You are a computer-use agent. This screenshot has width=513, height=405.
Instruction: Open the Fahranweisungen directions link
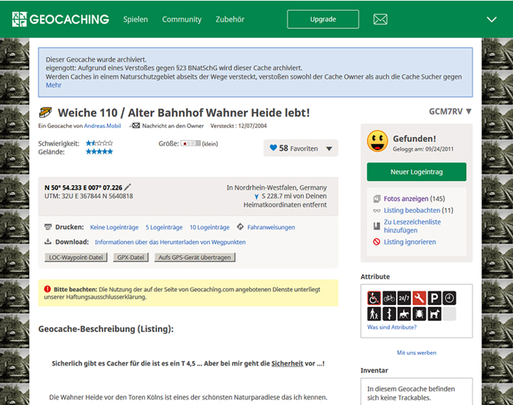(x=271, y=227)
